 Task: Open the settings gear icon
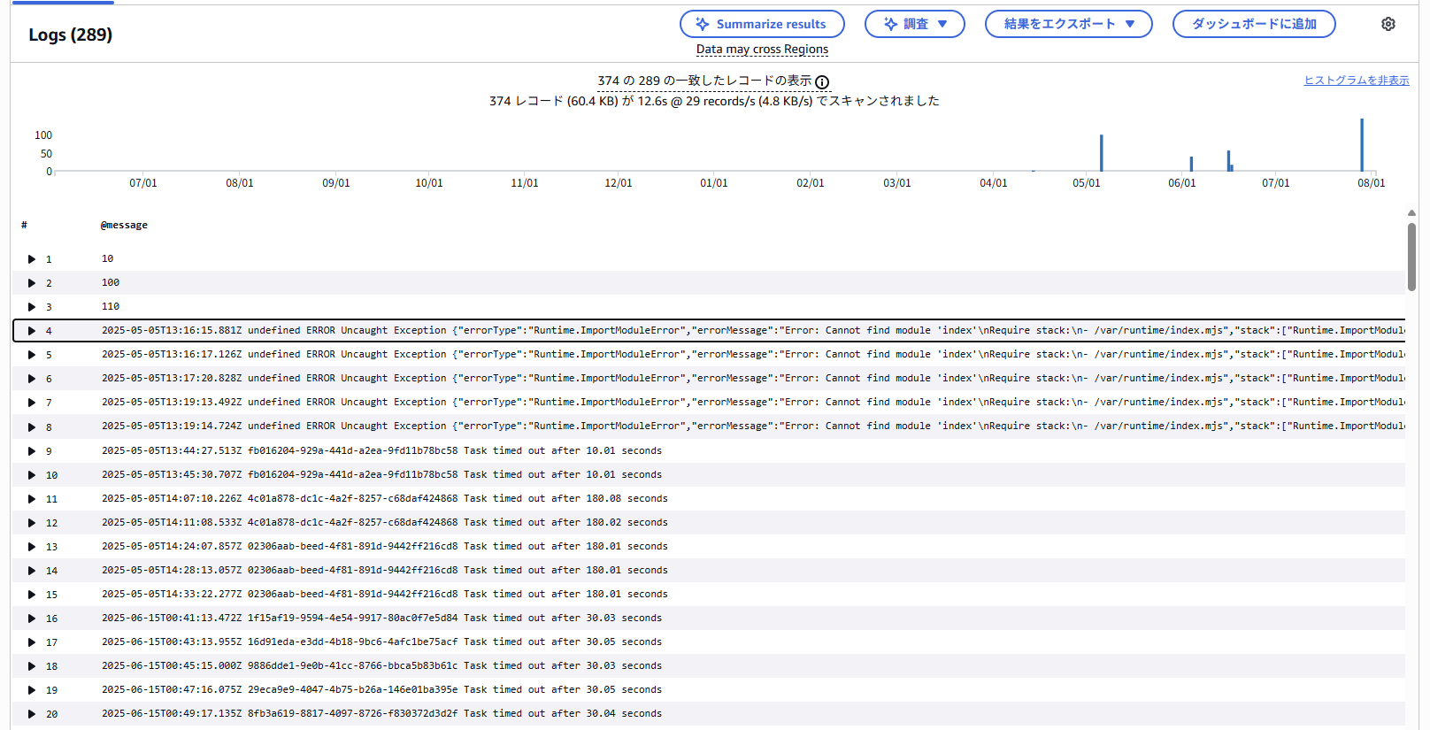(1388, 24)
